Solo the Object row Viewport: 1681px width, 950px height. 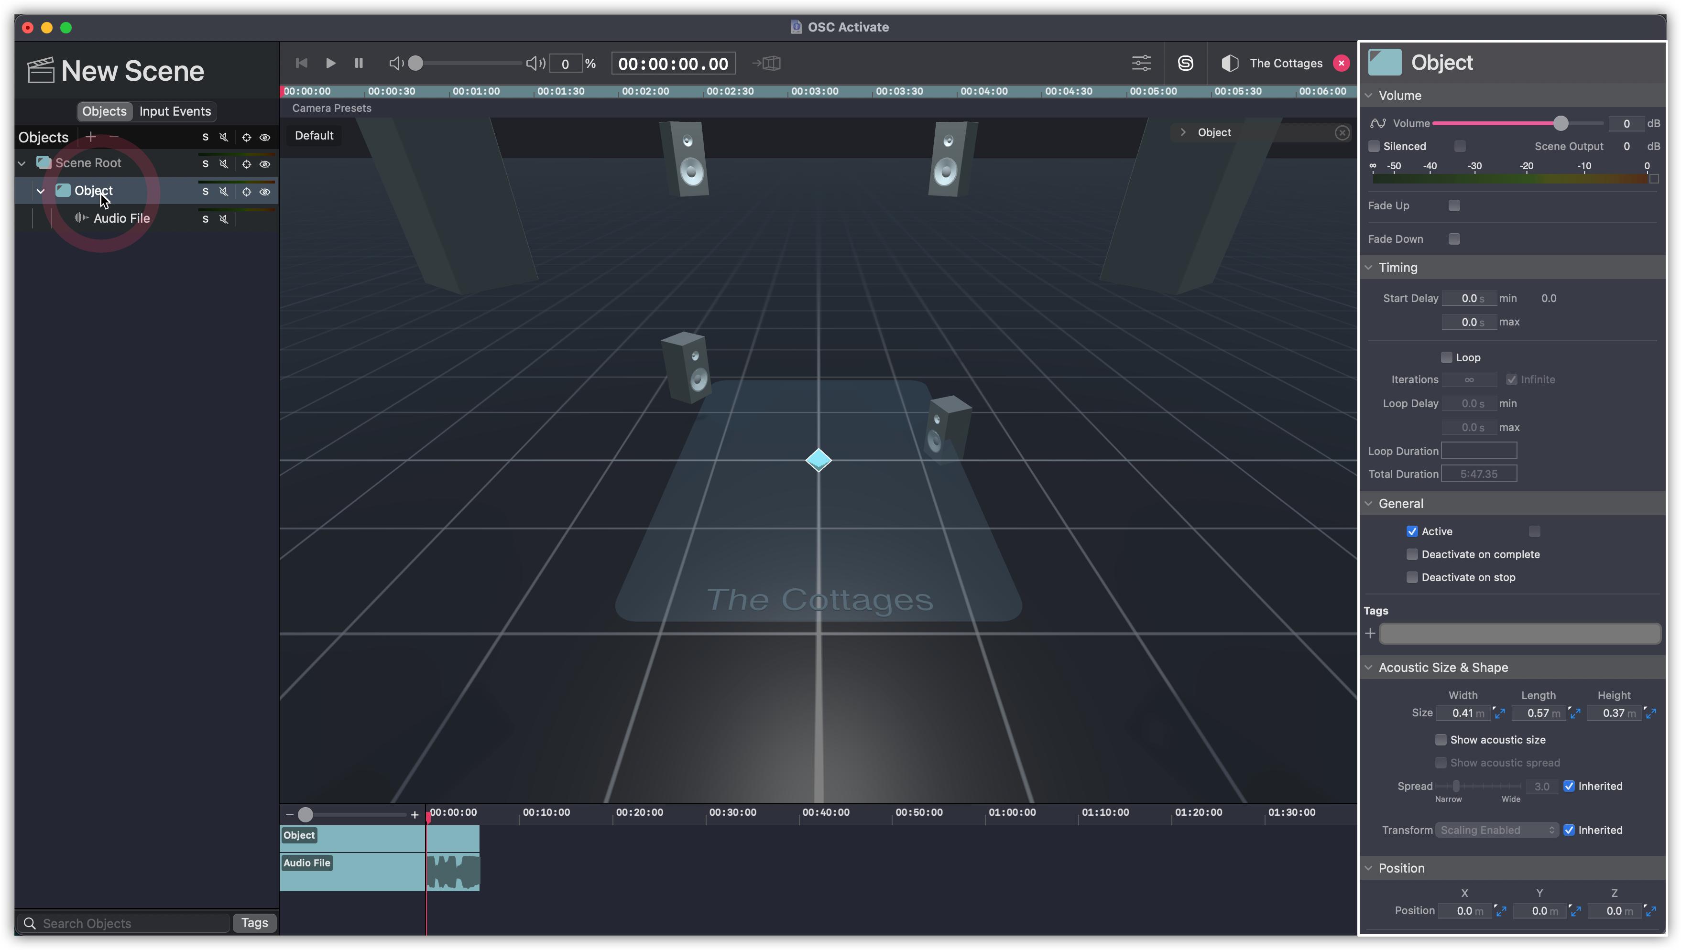coord(205,192)
